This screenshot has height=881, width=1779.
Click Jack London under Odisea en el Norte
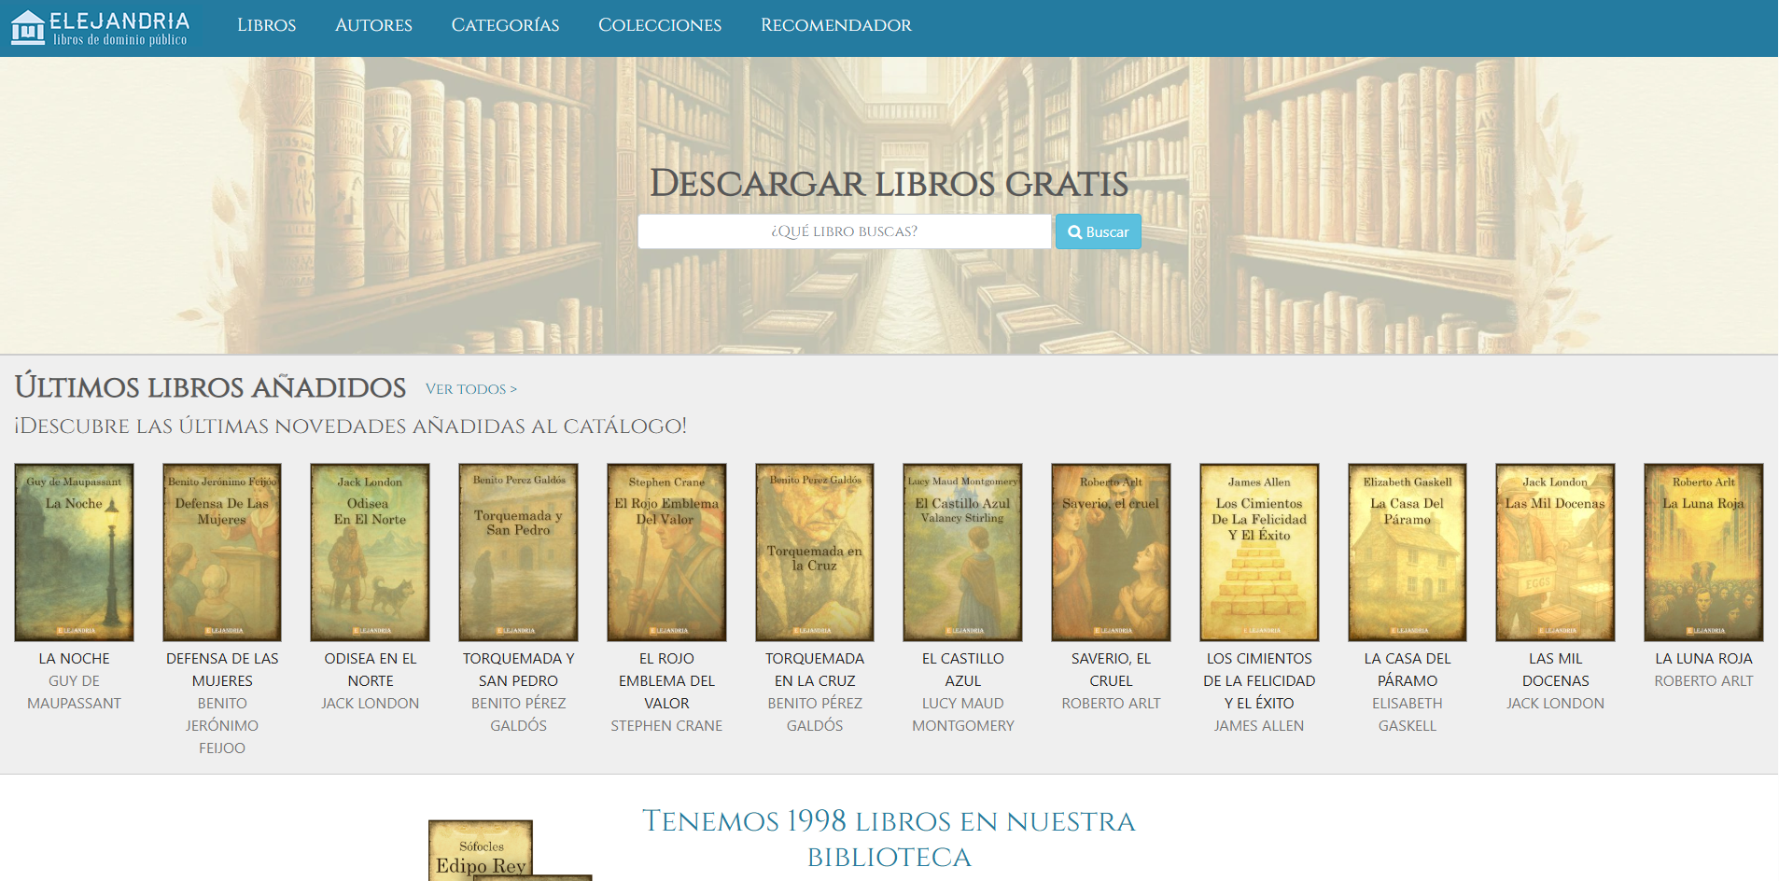(x=371, y=704)
